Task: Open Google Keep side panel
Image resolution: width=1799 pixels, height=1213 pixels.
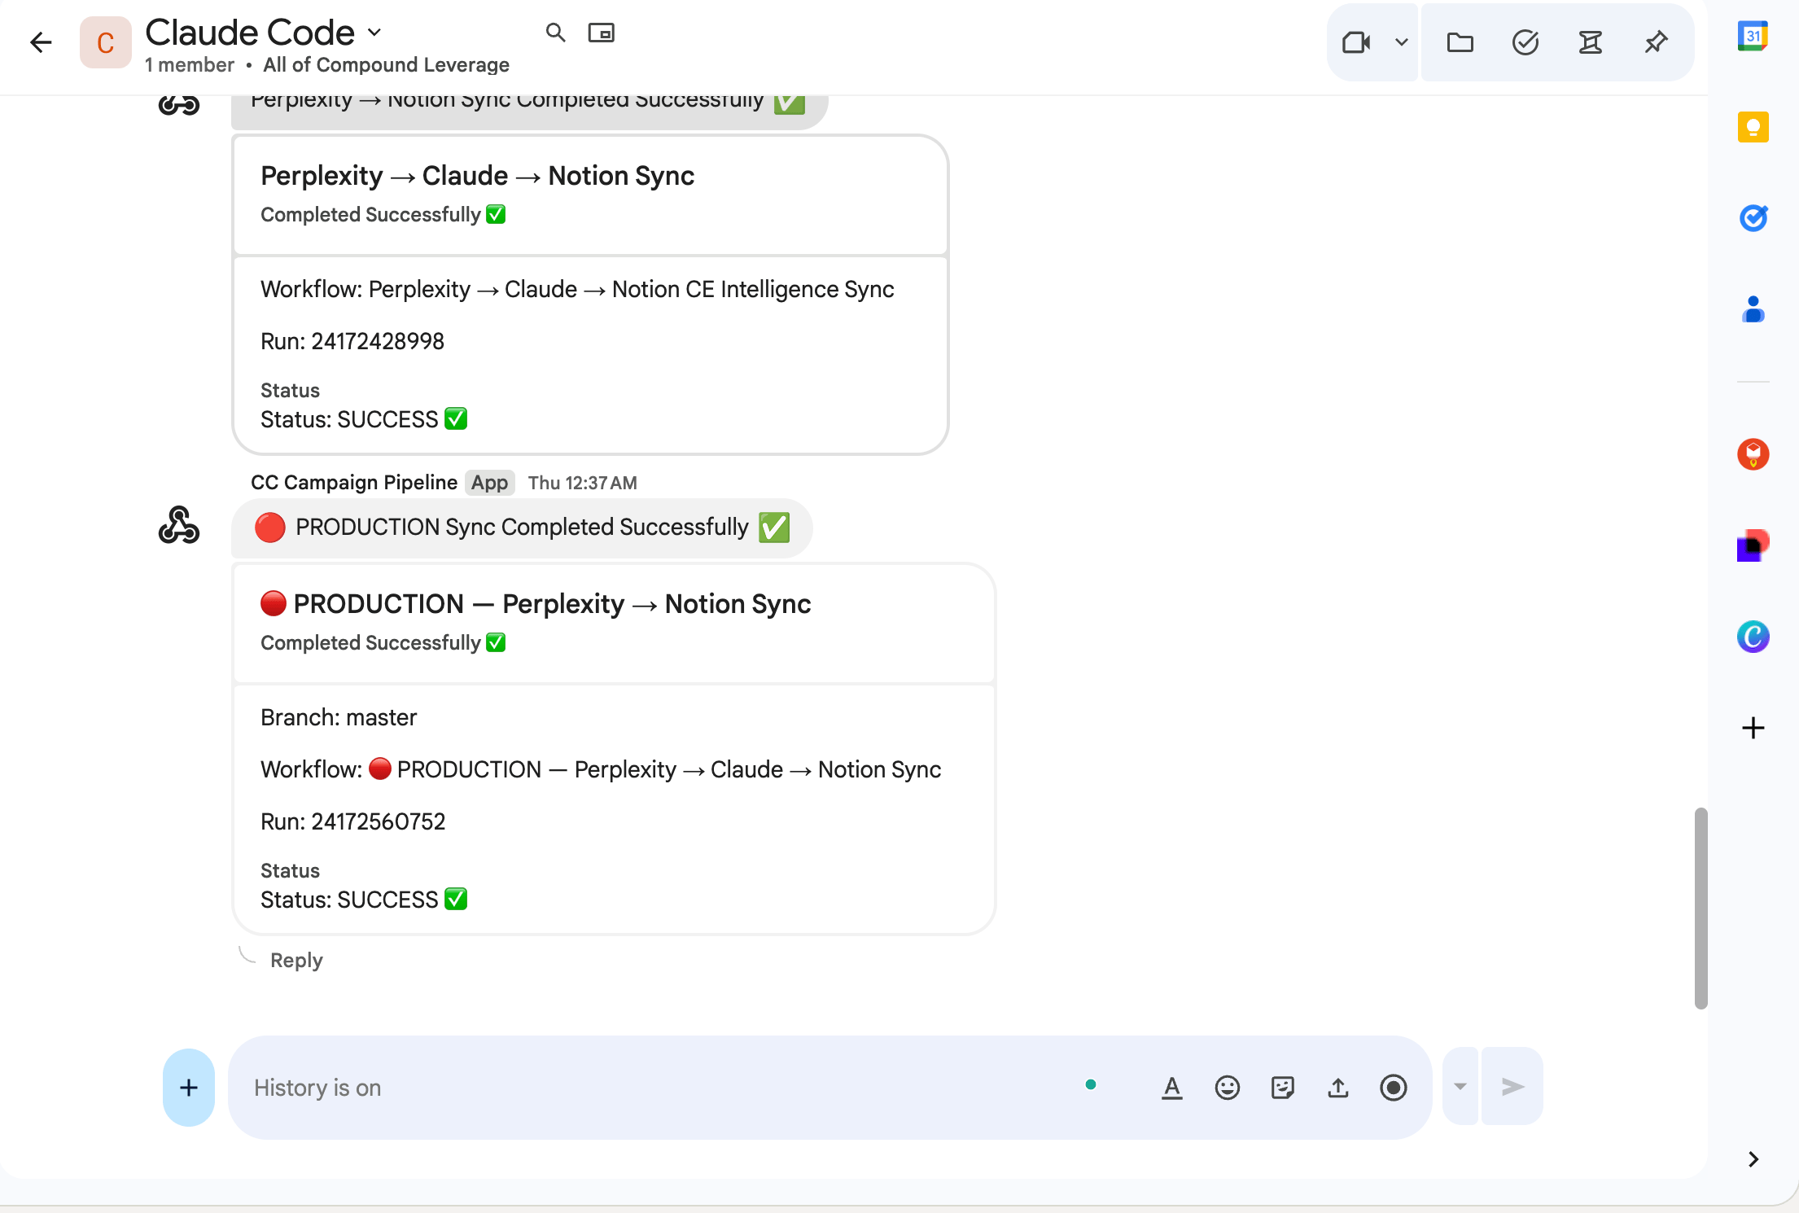Action: point(1753,127)
